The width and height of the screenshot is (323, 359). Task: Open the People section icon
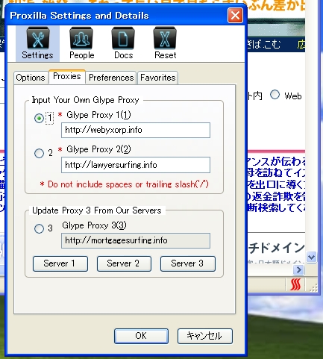pos(81,43)
